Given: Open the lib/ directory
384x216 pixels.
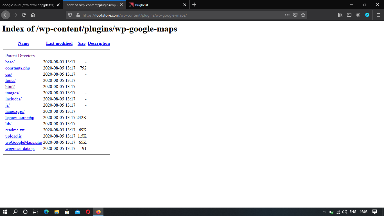Looking at the screenshot, I should coord(8,124).
